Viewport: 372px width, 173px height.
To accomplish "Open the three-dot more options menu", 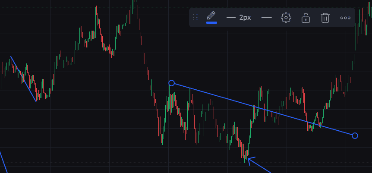I will [x=345, y=18].
